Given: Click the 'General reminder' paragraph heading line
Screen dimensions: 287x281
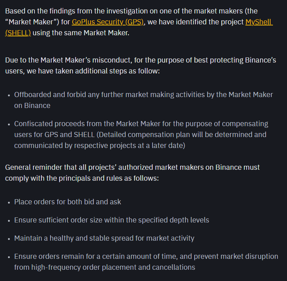Looking at the screenshot, I should pos(132,168).
